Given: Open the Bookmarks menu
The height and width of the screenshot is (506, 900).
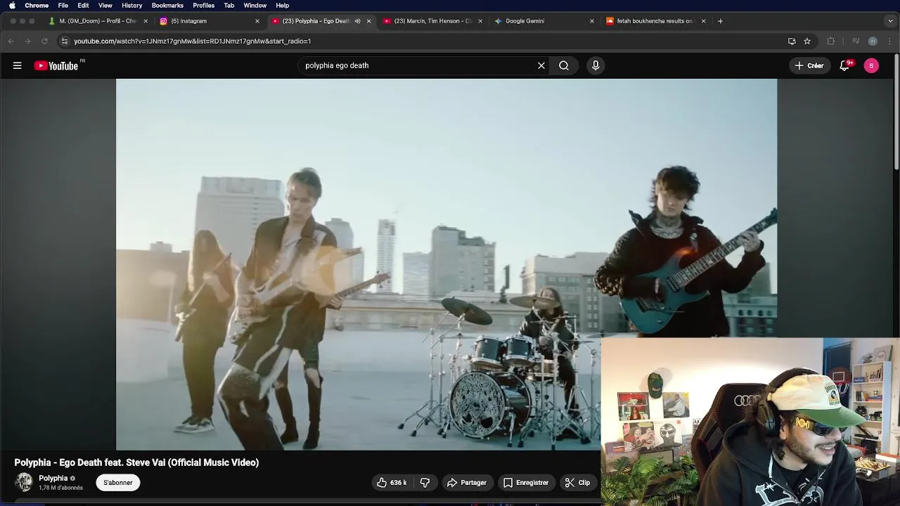Looking at the screenshot, I should [x=167, y=5].
